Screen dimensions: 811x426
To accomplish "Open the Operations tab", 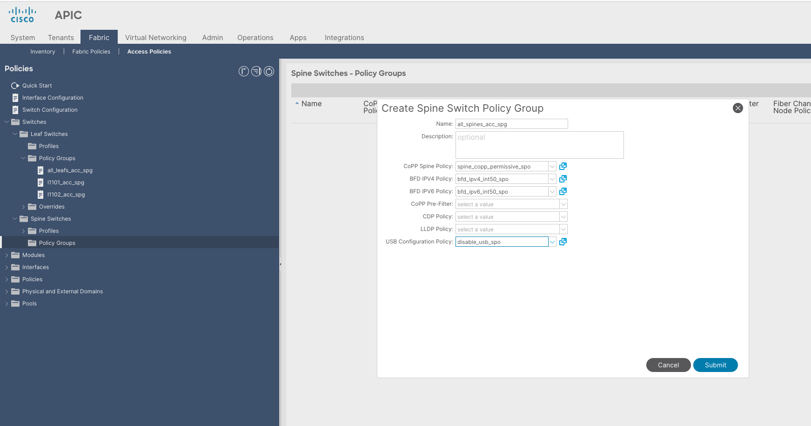I will point(255,38).
